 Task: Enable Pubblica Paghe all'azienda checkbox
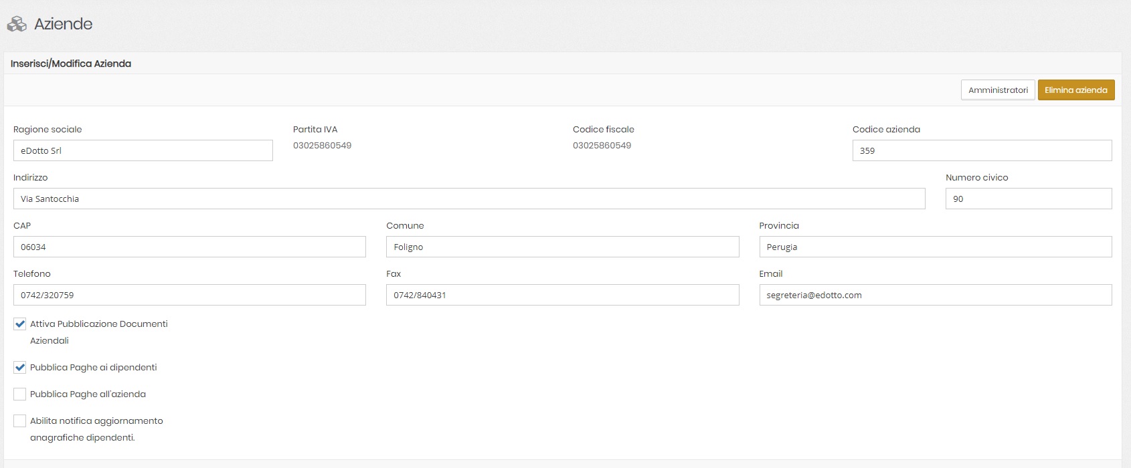pyautogui.click(x=20, y=394)
